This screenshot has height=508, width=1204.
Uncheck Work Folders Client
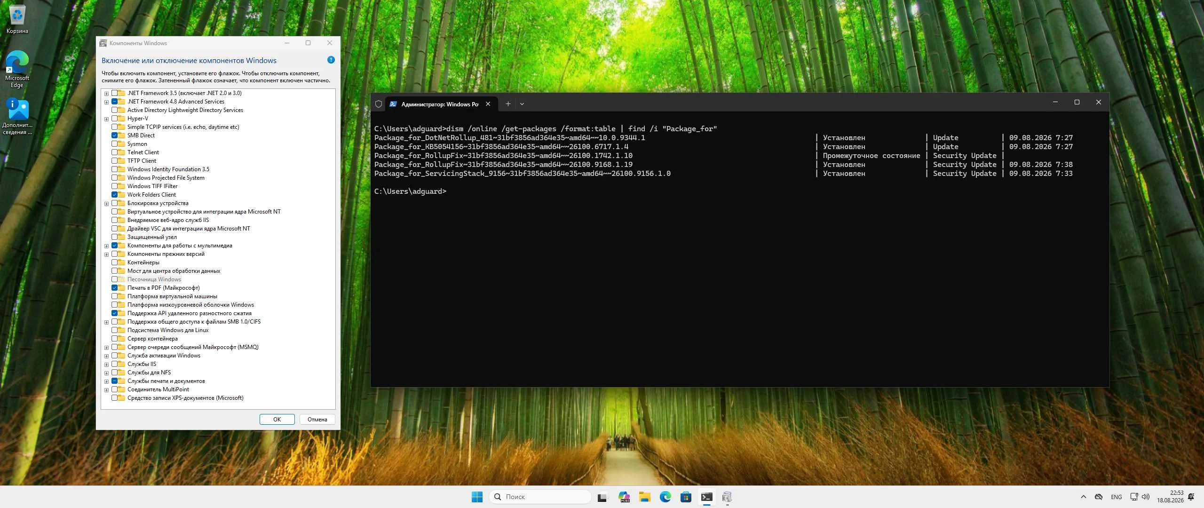coord(114,195)
